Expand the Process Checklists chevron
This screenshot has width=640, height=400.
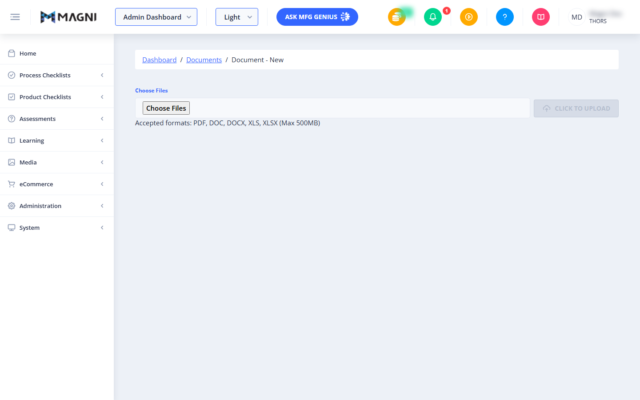102,75
